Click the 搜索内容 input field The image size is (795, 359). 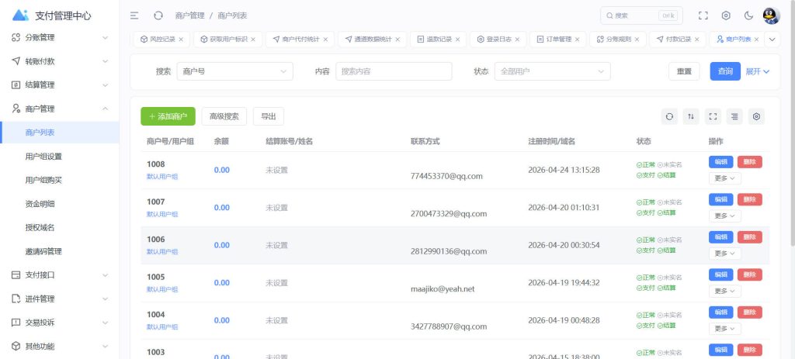pos(394,71)
